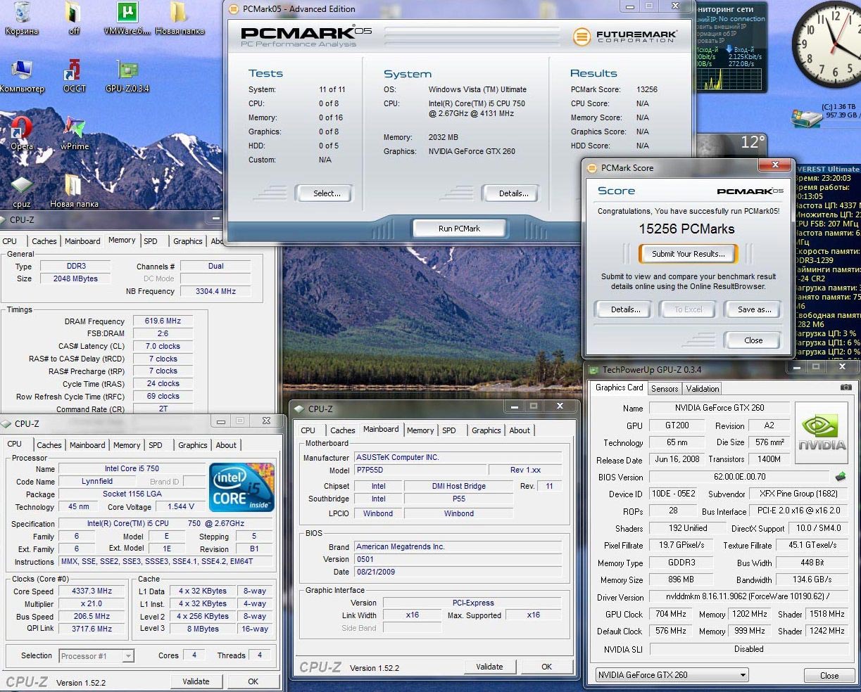Launch the VMWare desktop shortcut
The width and height of the screenshot is (861, 692).
click(x=127, y=17)
